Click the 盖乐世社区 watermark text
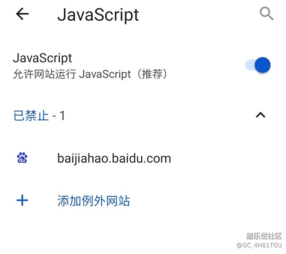The image size is (286, 254). click(264, 236)
